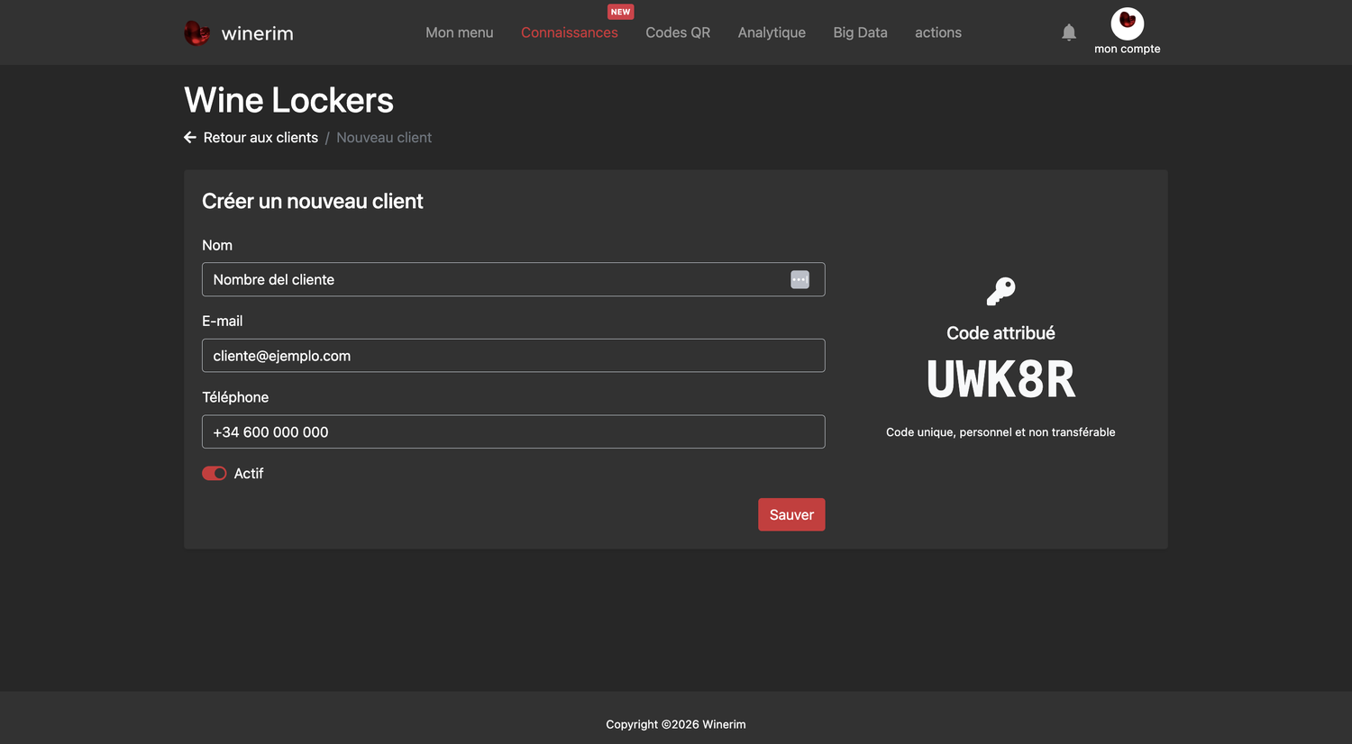
Task: Click the Actif label text
Action: click(249, 474)
